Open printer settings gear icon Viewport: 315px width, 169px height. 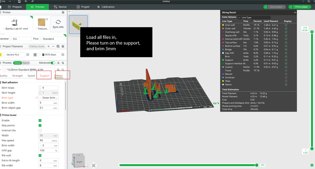63,13
